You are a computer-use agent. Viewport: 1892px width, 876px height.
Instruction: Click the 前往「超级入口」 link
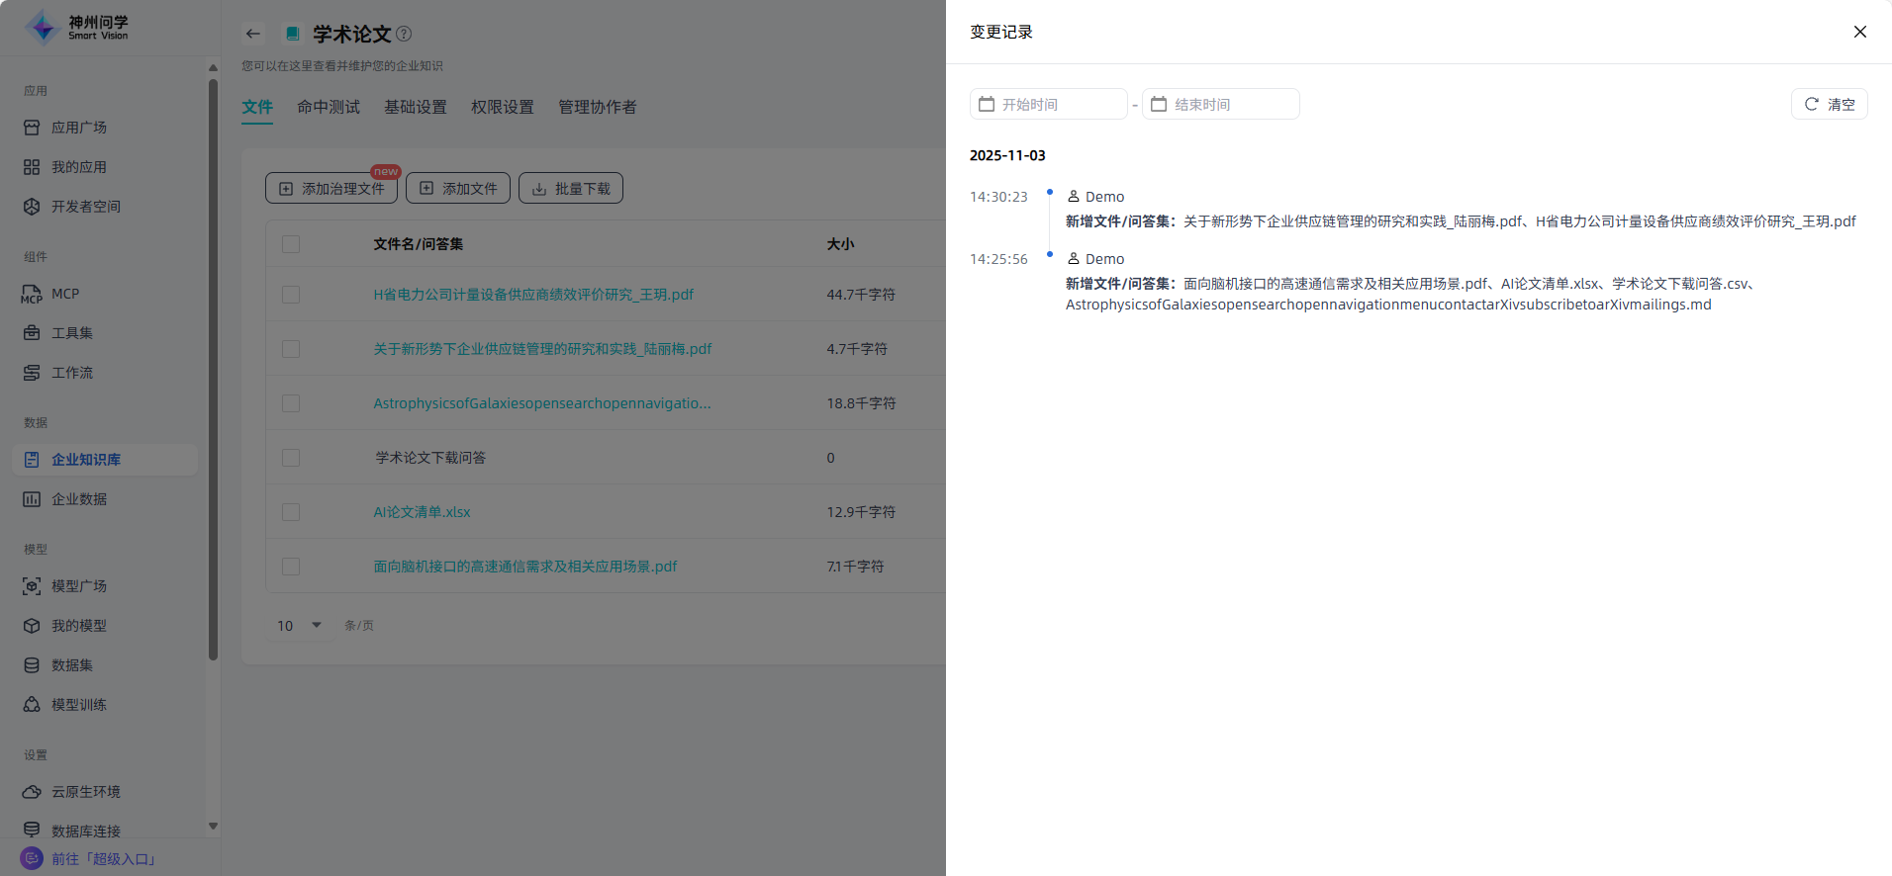pyautogui.click(x=104, y=859)
